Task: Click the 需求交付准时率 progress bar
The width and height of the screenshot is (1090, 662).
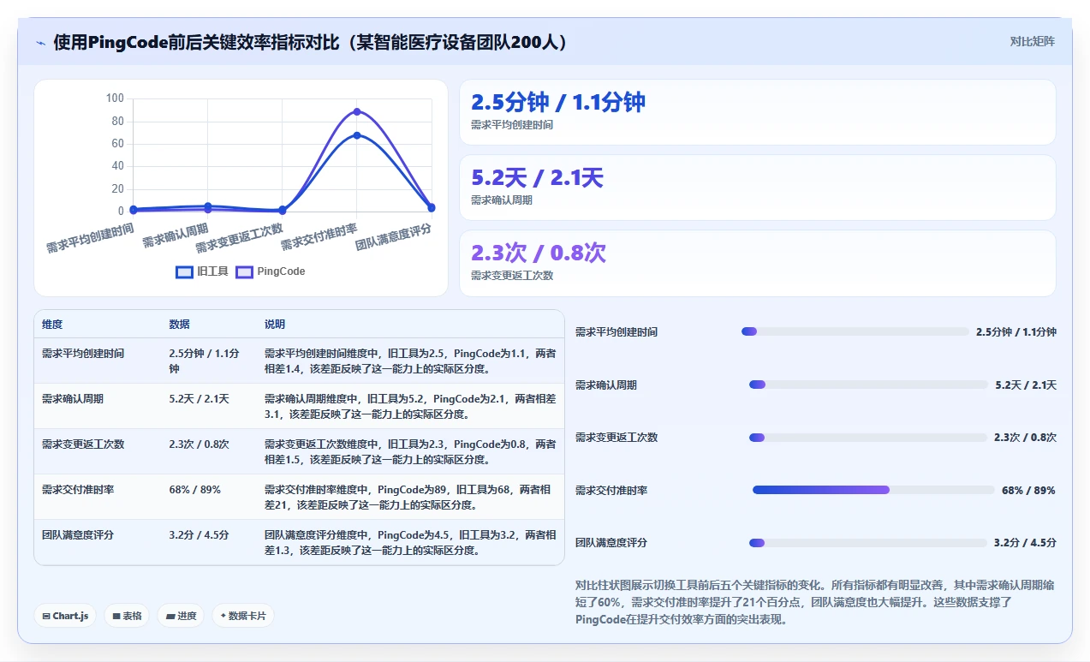Action: 873,490
